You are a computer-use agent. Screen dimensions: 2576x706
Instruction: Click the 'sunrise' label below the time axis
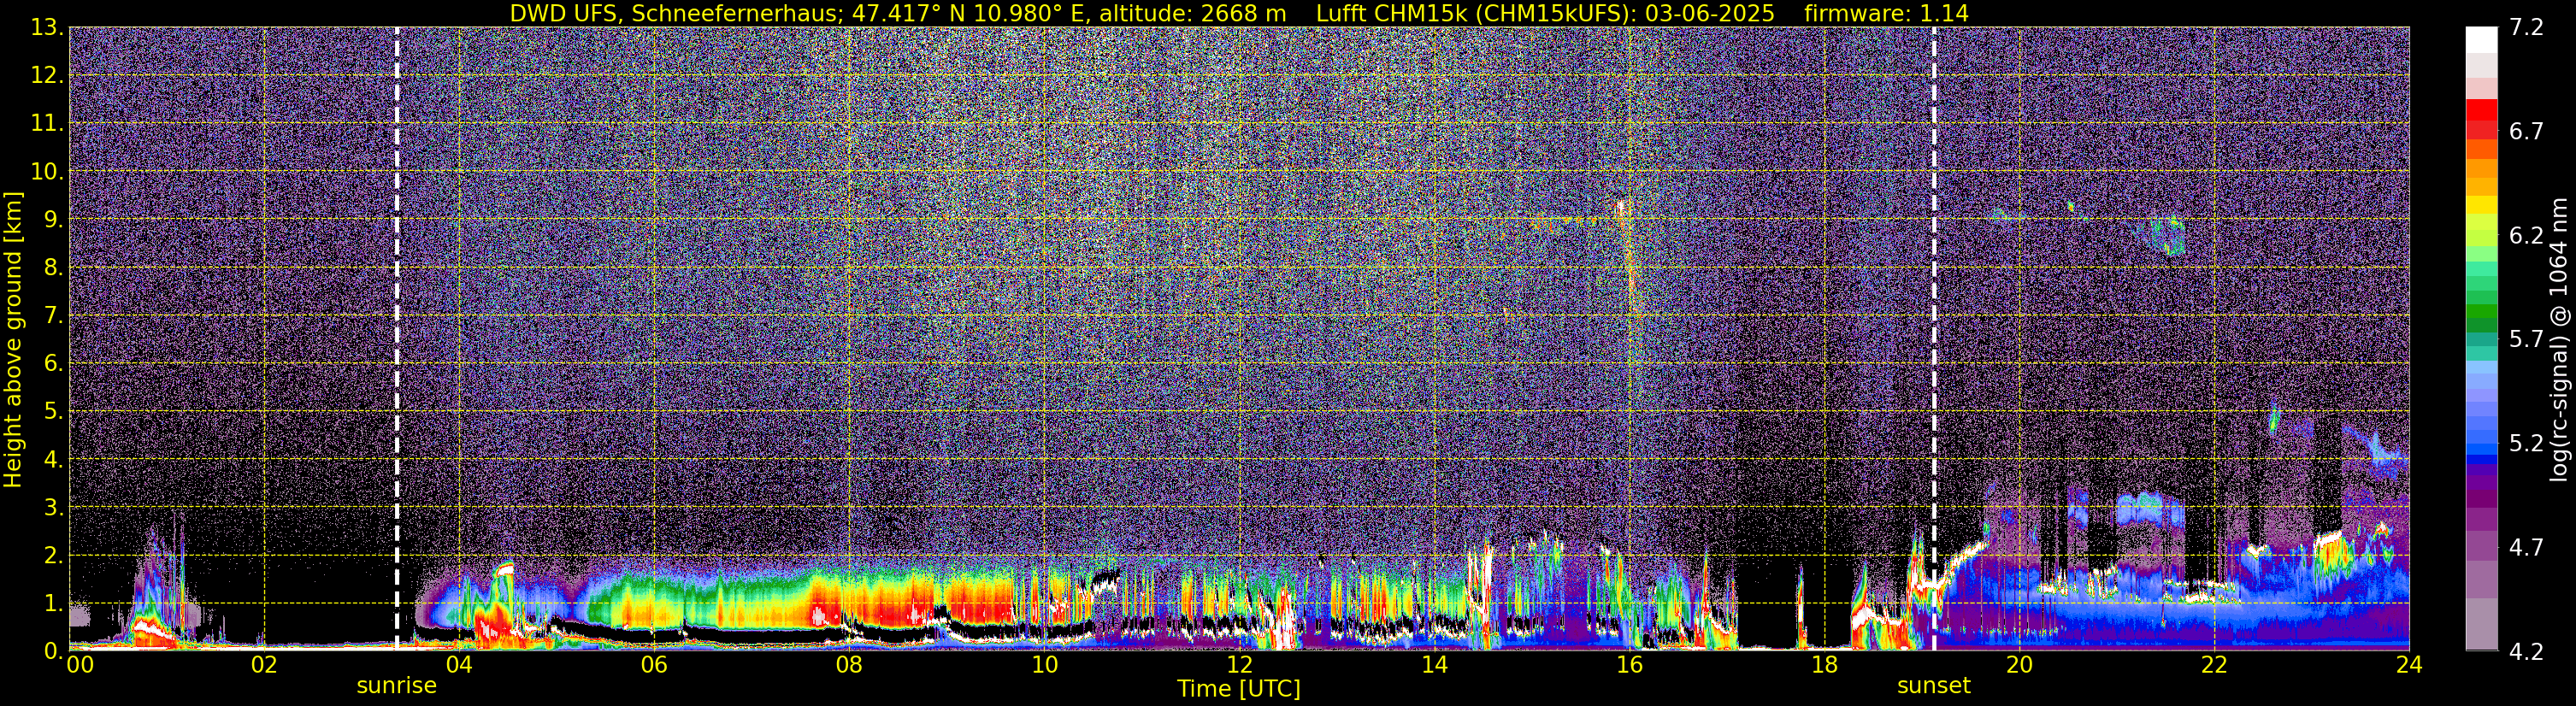396,686
